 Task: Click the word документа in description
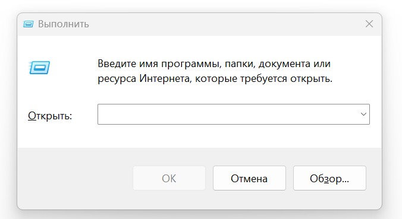point(284,64)
